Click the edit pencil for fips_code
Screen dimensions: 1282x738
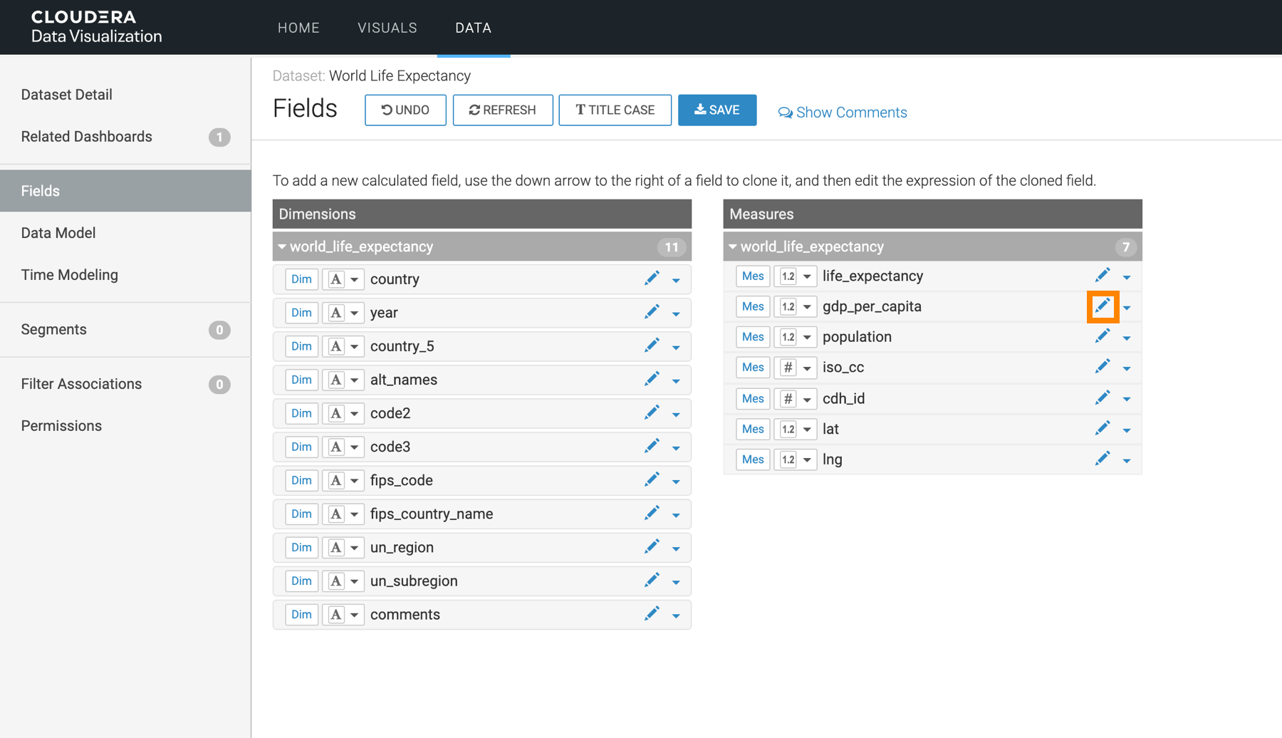(x=651, y=480)
